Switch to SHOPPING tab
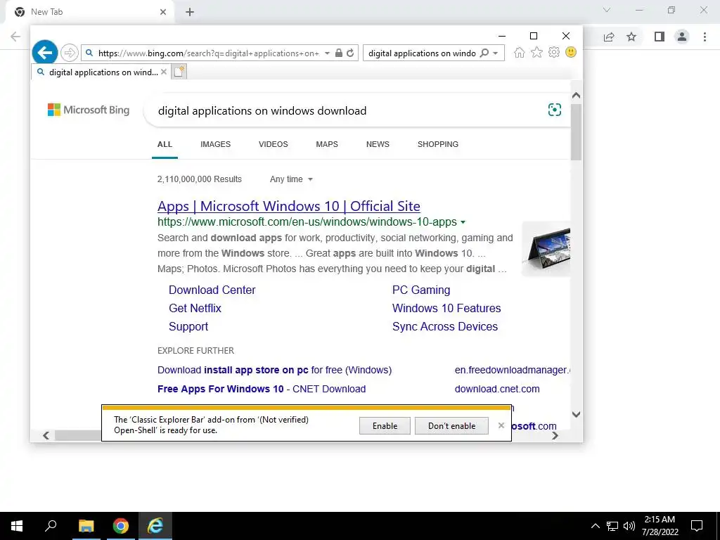The width and height of the screenshot is (720, 540). (437, 144)
